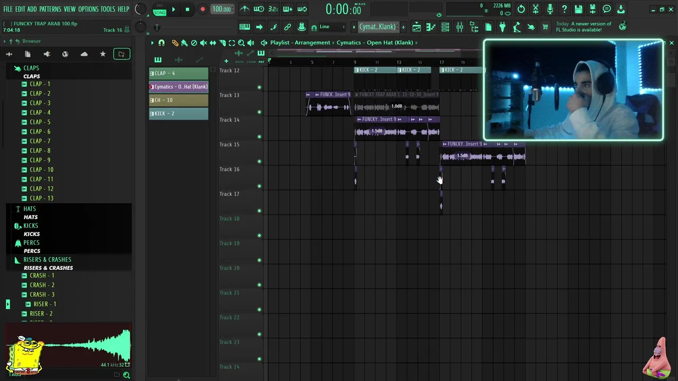This screenshot has height=381, width=678.
Task: Toggle PAT/SONG mode switch
Action: point(159,10)
